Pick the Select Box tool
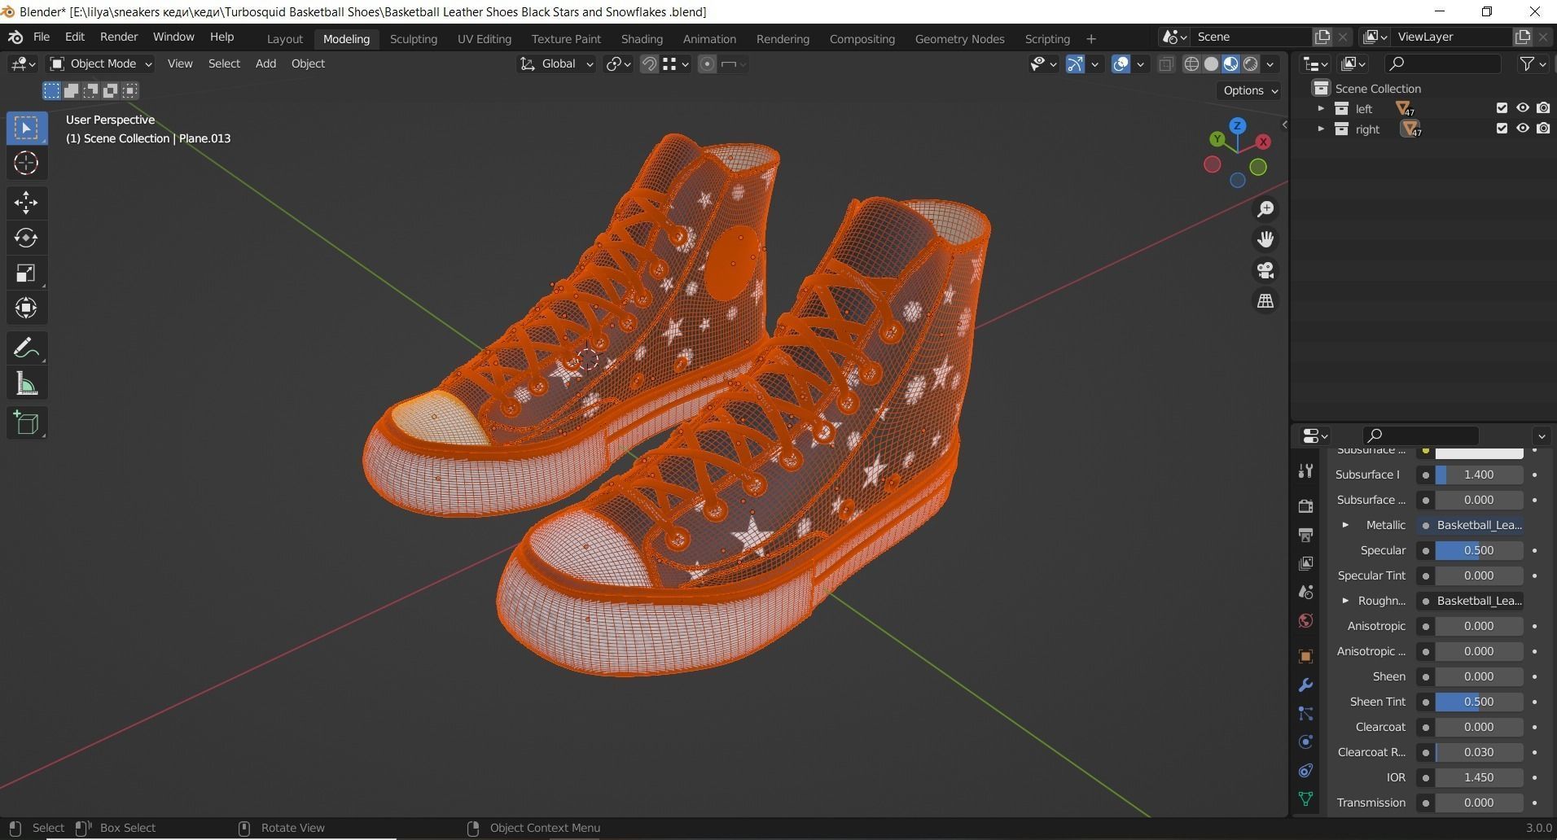This screenshot has width=1557, height=840. click(26, 129)
